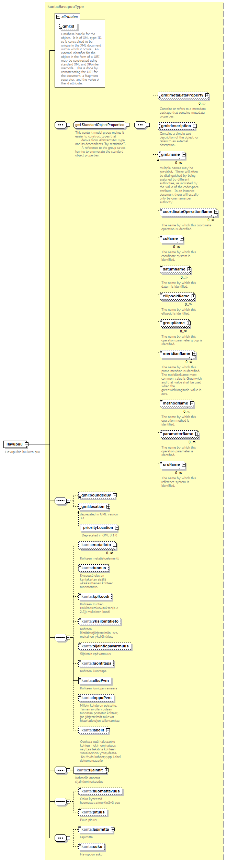This screenshot has height=862, width=227.
Task: Click the 'Puun pituus' annotation
Action: pos(88,820)
